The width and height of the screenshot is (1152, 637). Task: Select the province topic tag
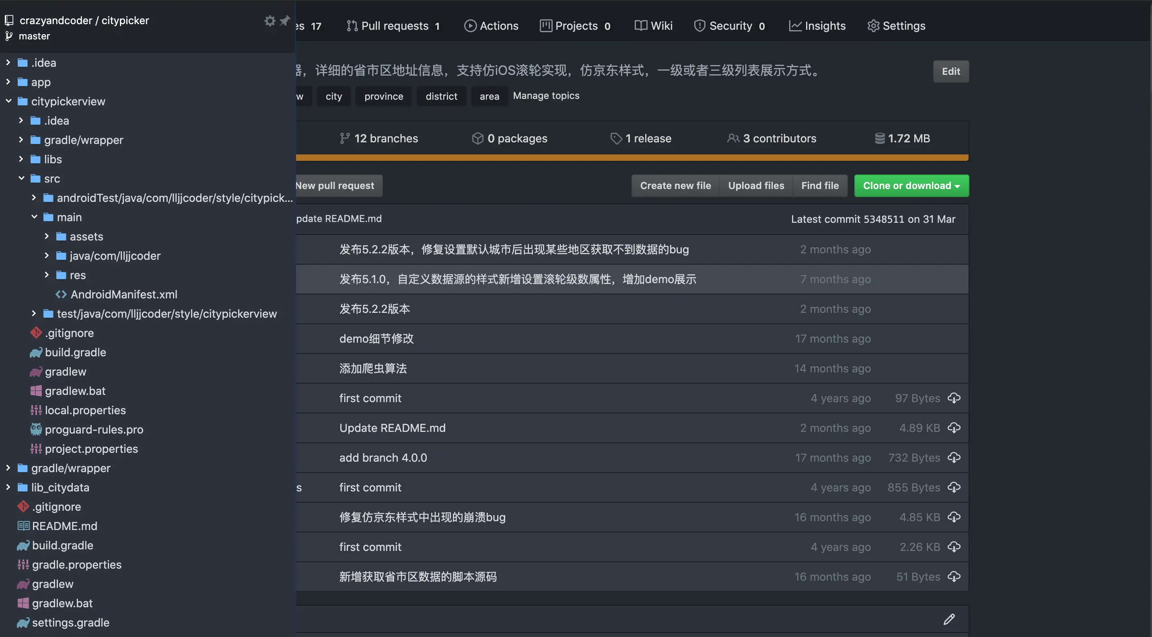pos(383,96)
